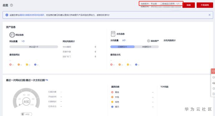
Task: Click the 漏洞总数 heading
Action: click(115, 87)
